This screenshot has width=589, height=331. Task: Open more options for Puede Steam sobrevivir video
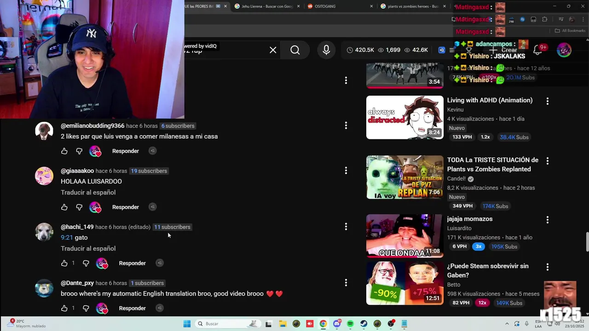pyautogui.click(x=548, y=267)
